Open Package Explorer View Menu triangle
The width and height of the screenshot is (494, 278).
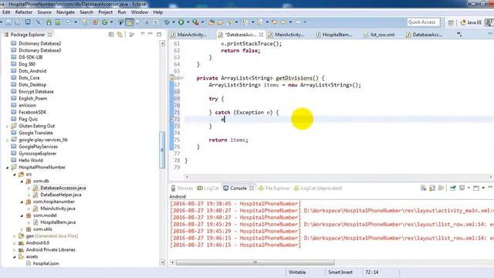click(x=142, y=34)
